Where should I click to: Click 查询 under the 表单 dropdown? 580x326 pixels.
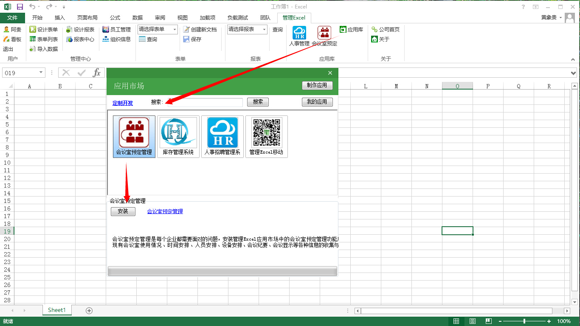point(148,39)
